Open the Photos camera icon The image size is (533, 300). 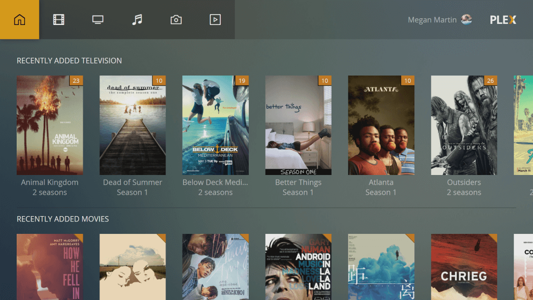pyautogui.click(x=176, y=20)
